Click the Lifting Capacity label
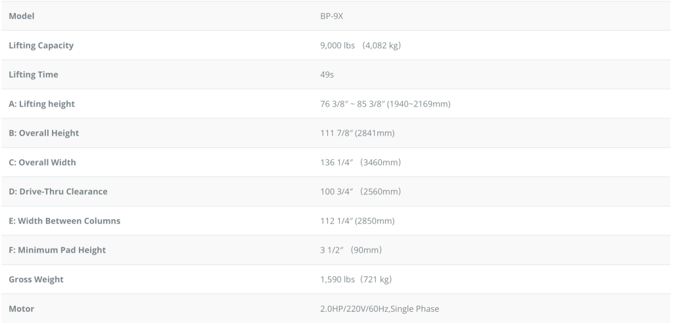The height and width of the screenshot is (325, 673). pos(41,45)
